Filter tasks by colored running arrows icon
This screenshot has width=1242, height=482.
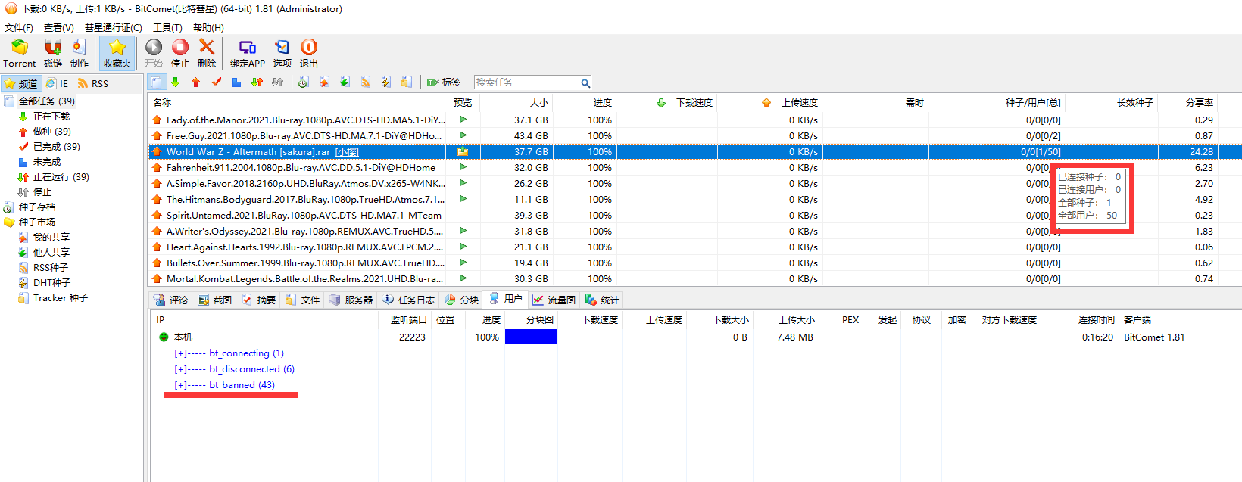[x=257, y=82]
